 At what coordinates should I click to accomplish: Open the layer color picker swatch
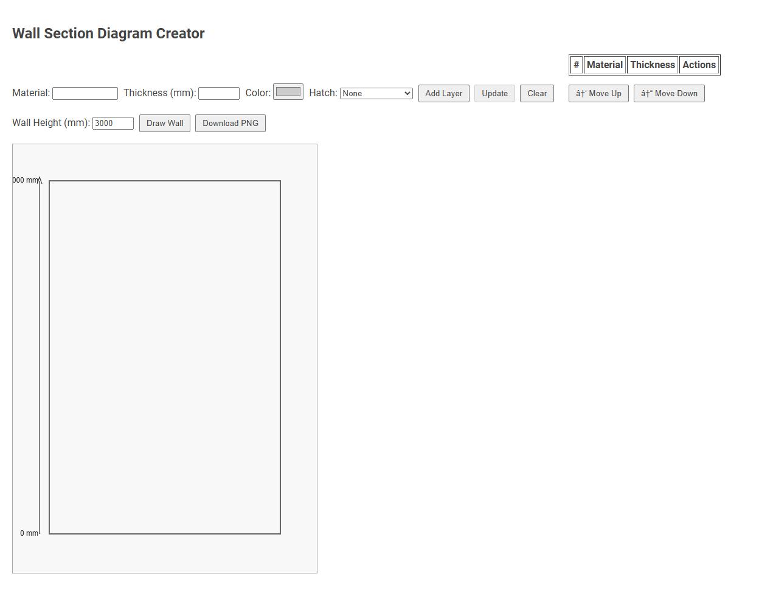click(x=288, y=91)
